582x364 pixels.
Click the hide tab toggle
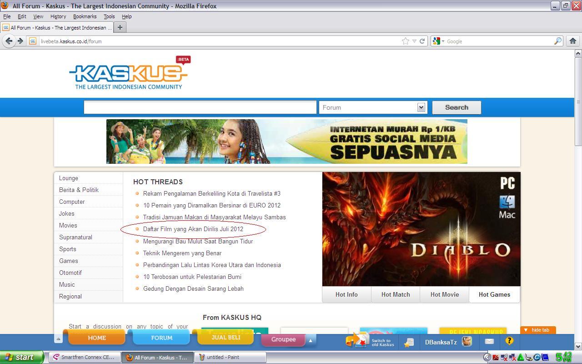pos(538,330)
